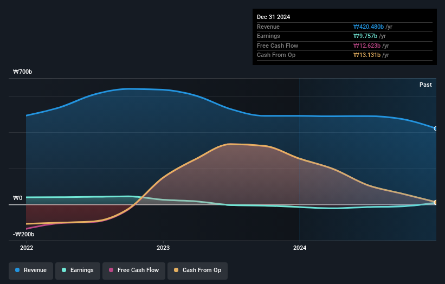Click the Revenue row label in tooltip
The height and width of the screenshot is (284, 445).
[268, 27]
